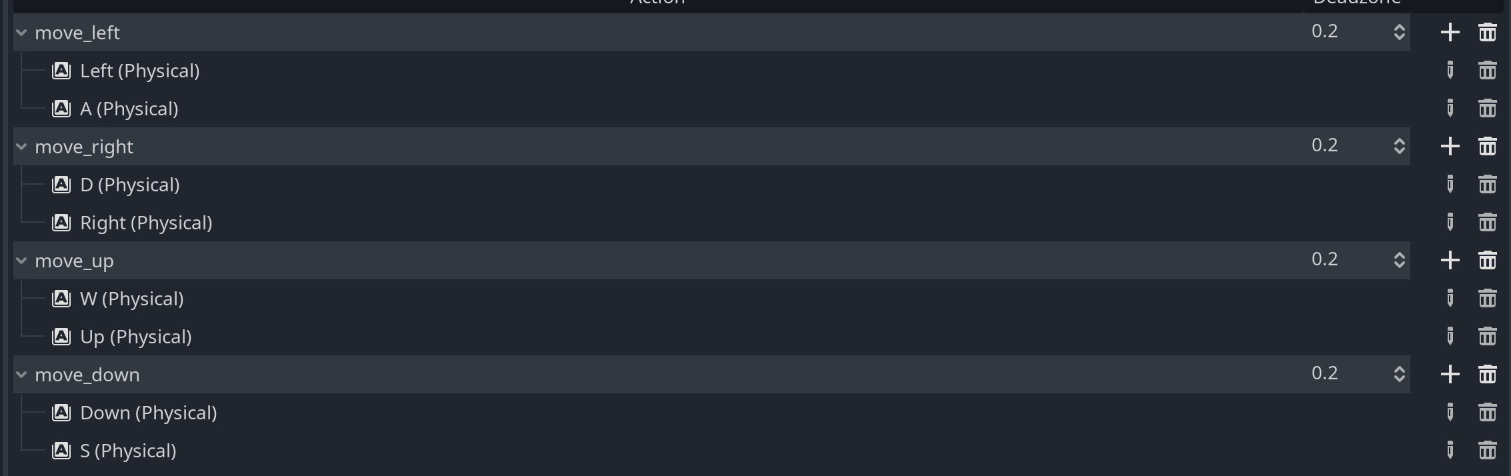Add an event to move_up action
This screenshot has width=1511, height=476.
click(x=1450, y=260)
